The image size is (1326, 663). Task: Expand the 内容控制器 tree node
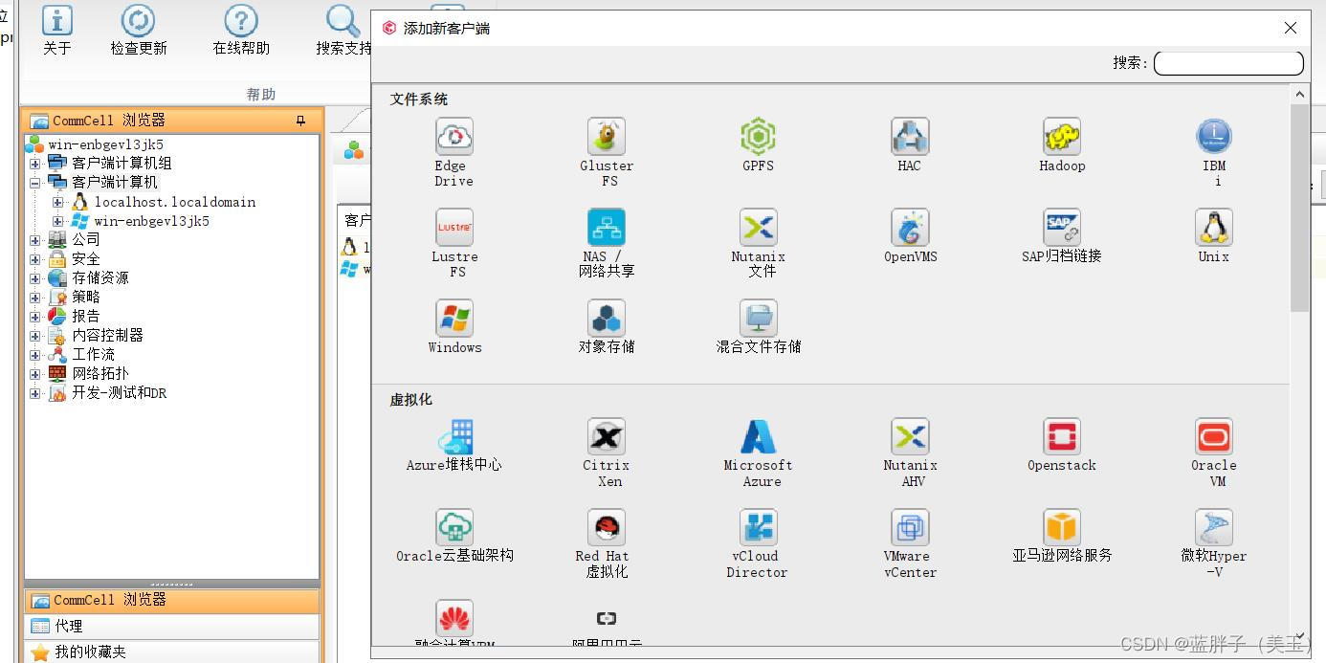pyautogui.click(x=35, y=336)
